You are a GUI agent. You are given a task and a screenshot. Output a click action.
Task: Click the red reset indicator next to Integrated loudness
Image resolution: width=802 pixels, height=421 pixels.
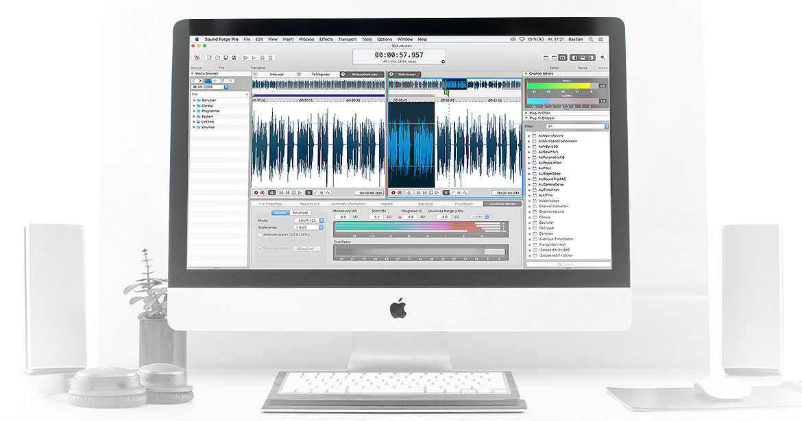[x=400, y=216]
